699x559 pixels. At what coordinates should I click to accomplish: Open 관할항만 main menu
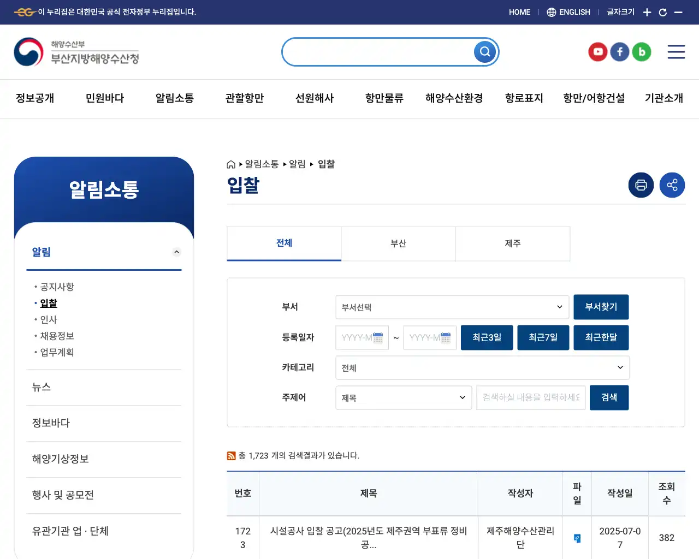[245, 98]
